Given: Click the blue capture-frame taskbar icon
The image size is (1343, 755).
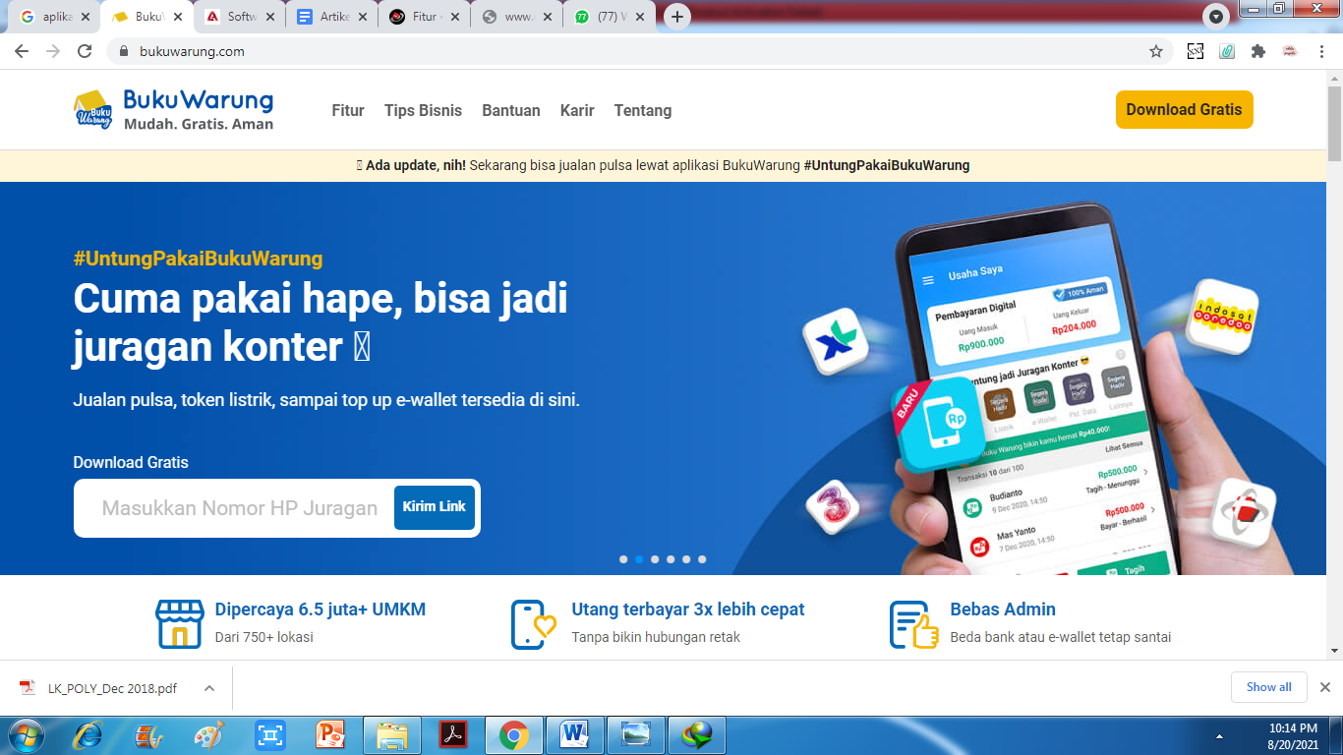Looking at the screenshot, I should [269, 735].
